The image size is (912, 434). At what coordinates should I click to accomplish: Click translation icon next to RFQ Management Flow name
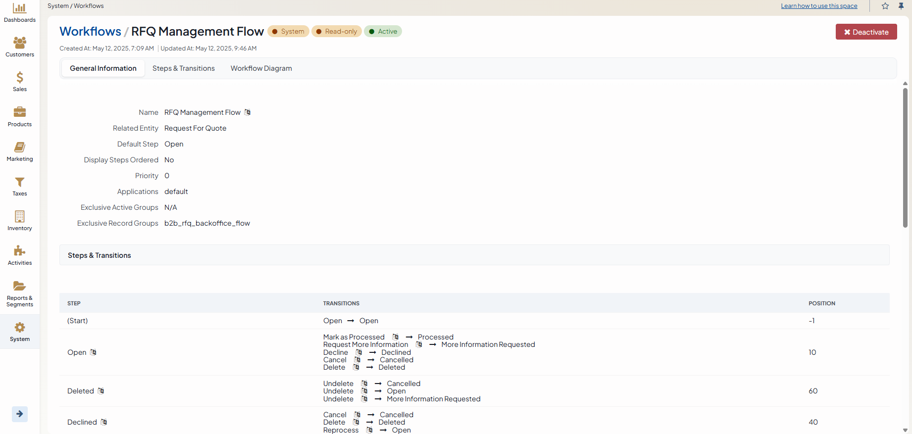pos(248,112)
